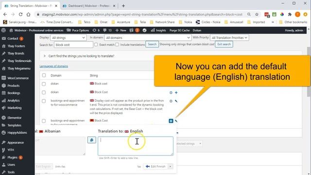Image resolution: width=311 pixels, height=175 pixels.
Task: Click the Edit Finnish button
Action: pos(155,166)
